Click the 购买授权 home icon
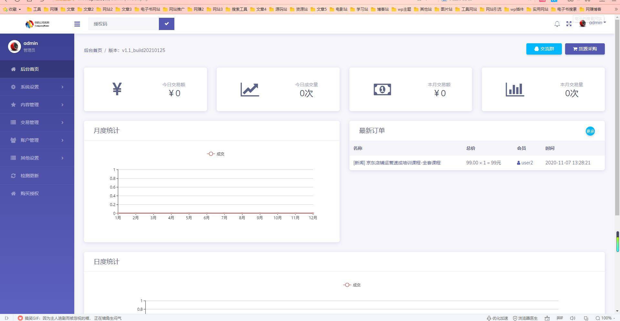 click(x=13, y=193)
